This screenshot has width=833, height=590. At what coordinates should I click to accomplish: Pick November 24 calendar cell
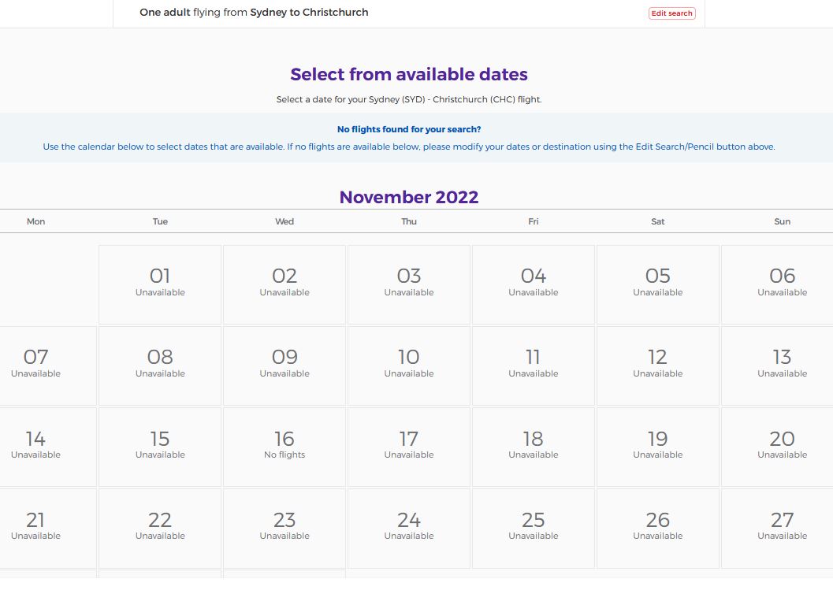point(409,527)
